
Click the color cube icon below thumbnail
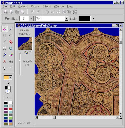point(26,52)
